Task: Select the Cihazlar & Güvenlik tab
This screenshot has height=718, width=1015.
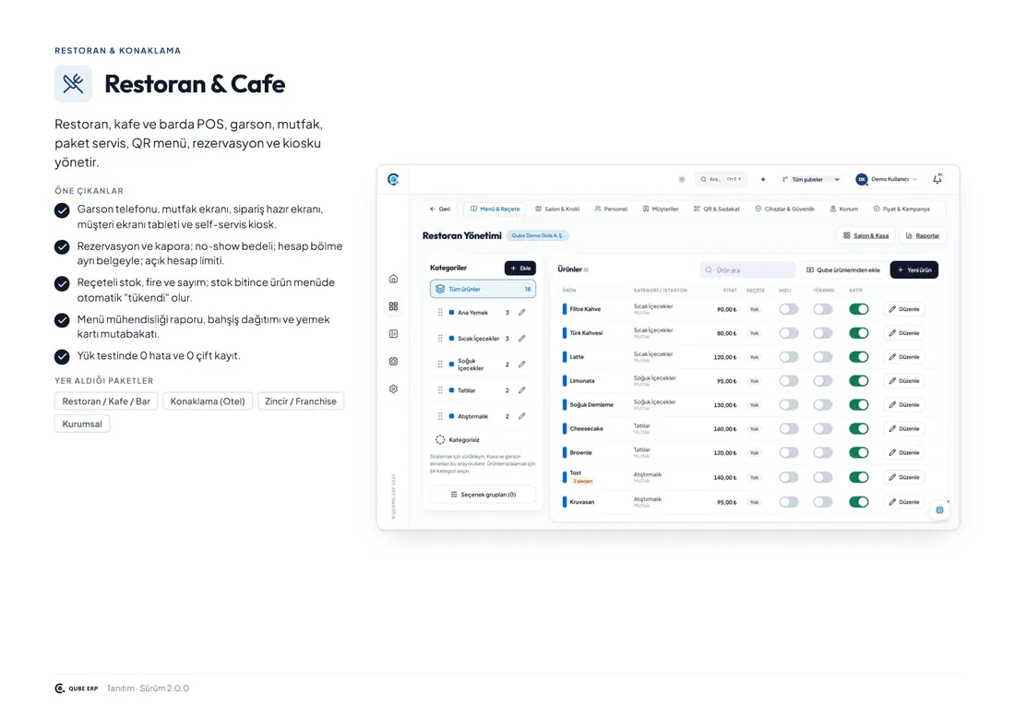Action: coord(784,209)
